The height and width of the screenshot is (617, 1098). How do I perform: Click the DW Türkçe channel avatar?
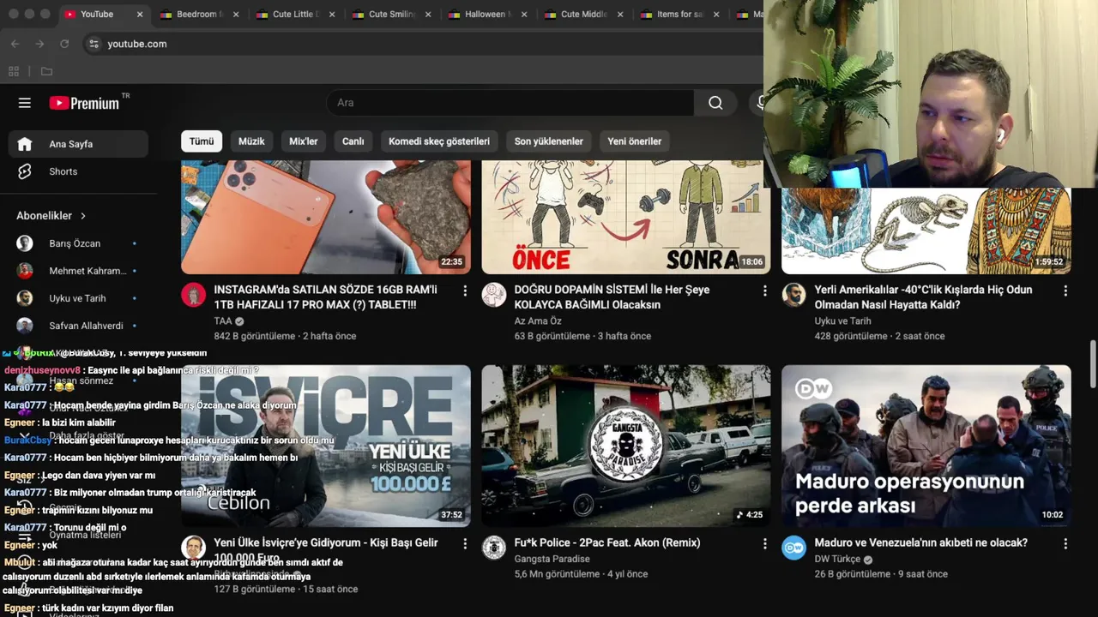pyautogui.click(x=794, y=548)
